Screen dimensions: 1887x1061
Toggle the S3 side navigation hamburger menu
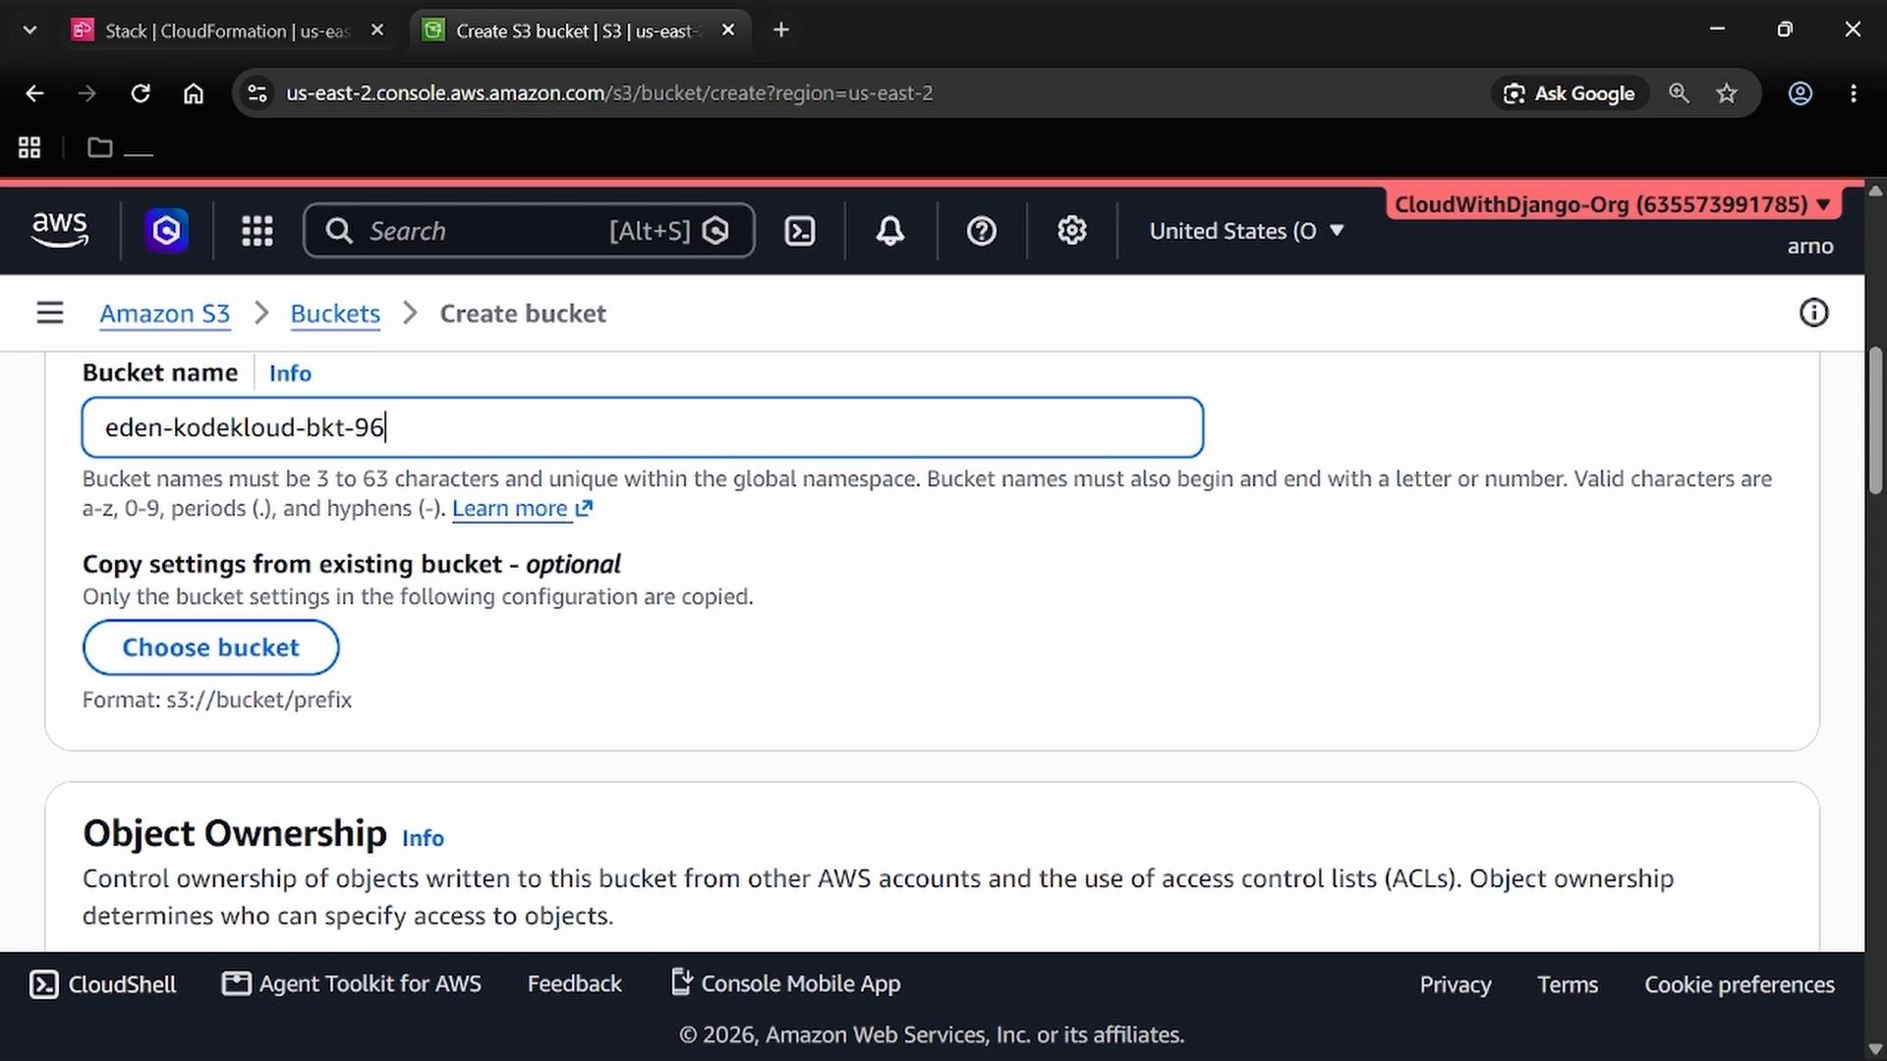point(50,313)
